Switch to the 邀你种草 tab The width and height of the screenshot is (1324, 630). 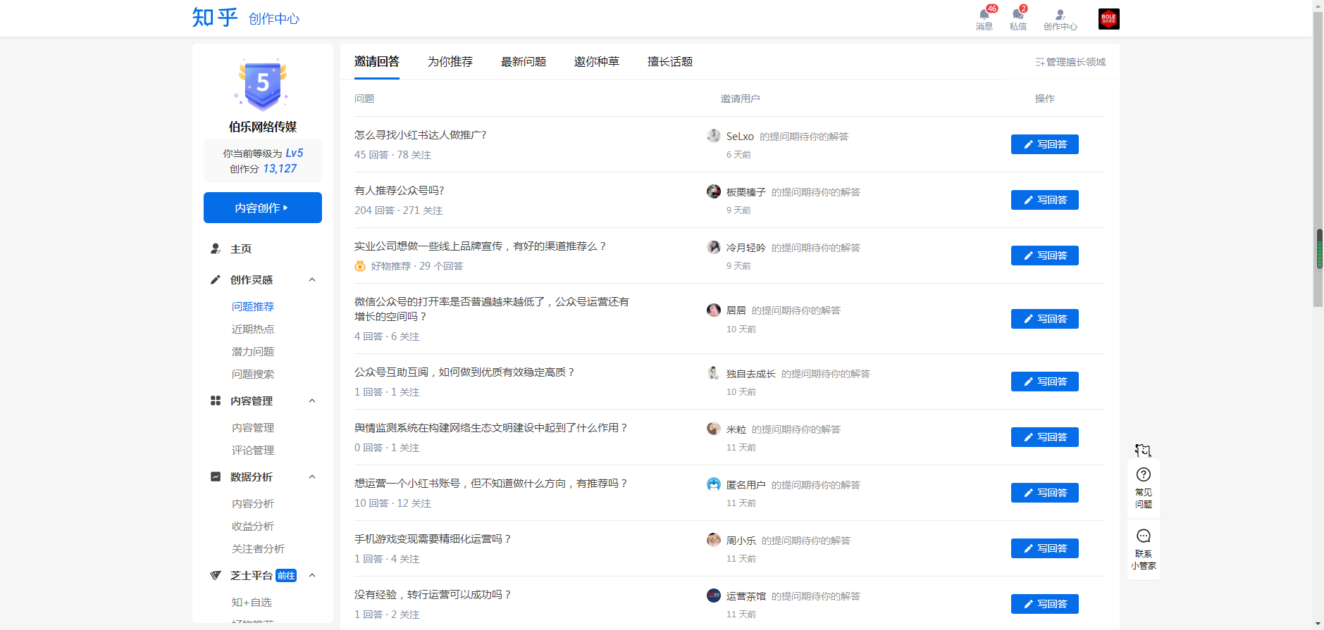(x=597, y=62)
